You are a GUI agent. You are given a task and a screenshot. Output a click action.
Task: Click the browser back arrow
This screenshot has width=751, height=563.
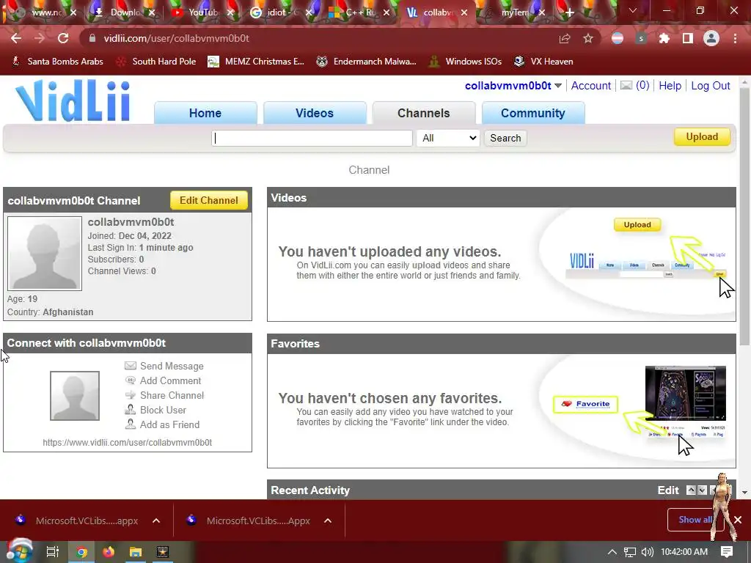tap(16, 38)
